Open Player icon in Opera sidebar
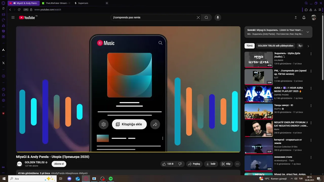Viewport: 324px width, 182px height. coord(3,76)
